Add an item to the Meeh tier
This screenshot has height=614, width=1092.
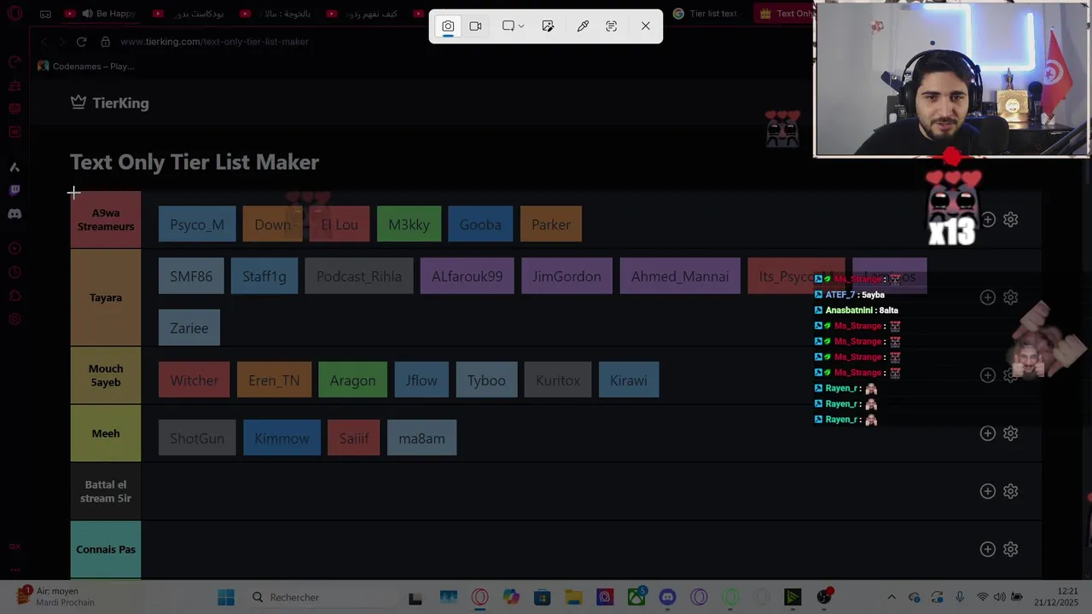coord(988,433)
